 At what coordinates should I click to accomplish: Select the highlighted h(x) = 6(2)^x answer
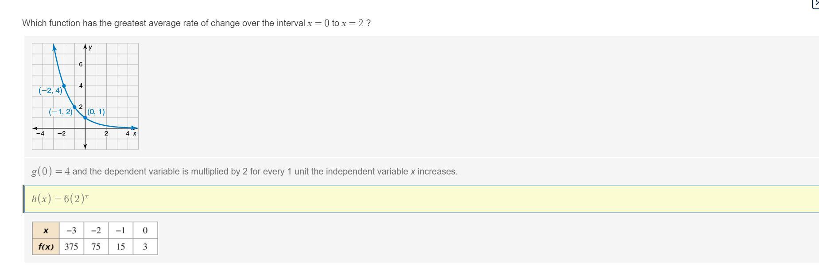pos(60,199)
